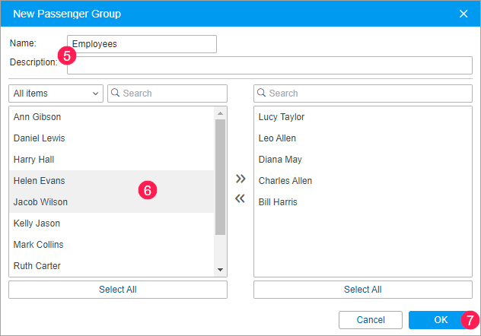The image size is (481, 336).
Task: Select Charles Allen in group list
Action: point(363,181)
